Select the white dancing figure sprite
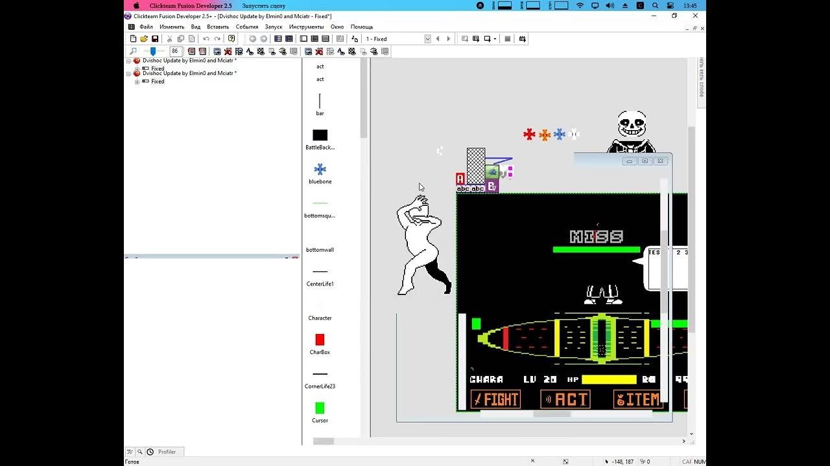The width and height of the screenshot is (830, 466). pyautogui.click(x=423, y=246)
